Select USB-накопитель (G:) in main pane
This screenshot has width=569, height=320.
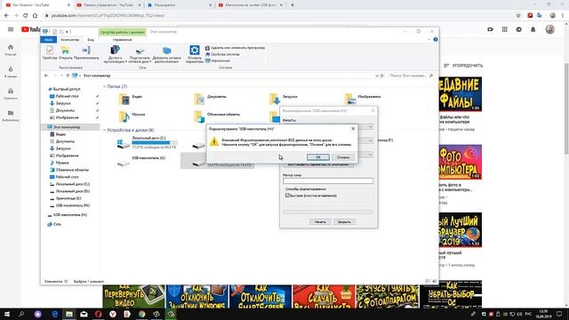(141, 161)
